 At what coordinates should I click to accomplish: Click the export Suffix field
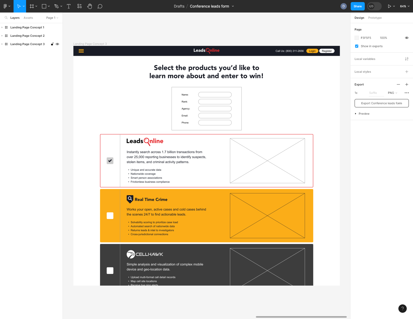[376, 93]
